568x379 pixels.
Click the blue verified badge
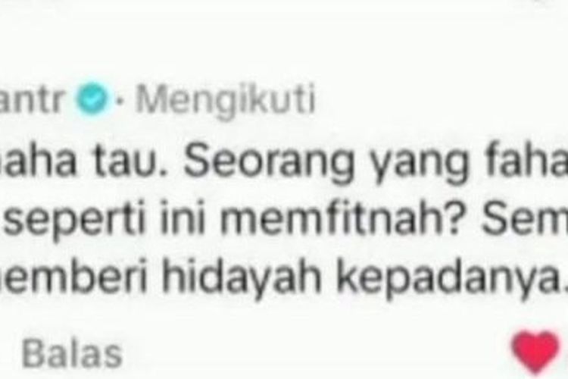coord(92,99)
